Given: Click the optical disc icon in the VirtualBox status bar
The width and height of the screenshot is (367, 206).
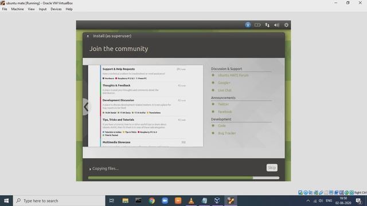Looking at the screenshot, I should point(306,192).
